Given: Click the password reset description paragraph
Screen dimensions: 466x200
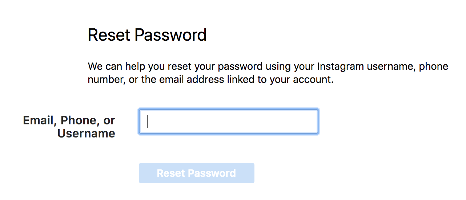Looking at the screenshot, I should pos(268,73).
